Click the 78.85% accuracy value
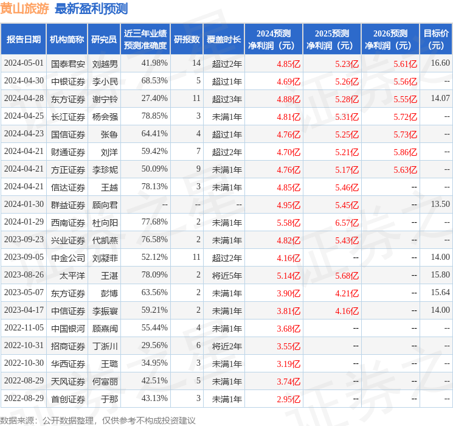Viewport: 453px width, 426px height. coord(154,116)
